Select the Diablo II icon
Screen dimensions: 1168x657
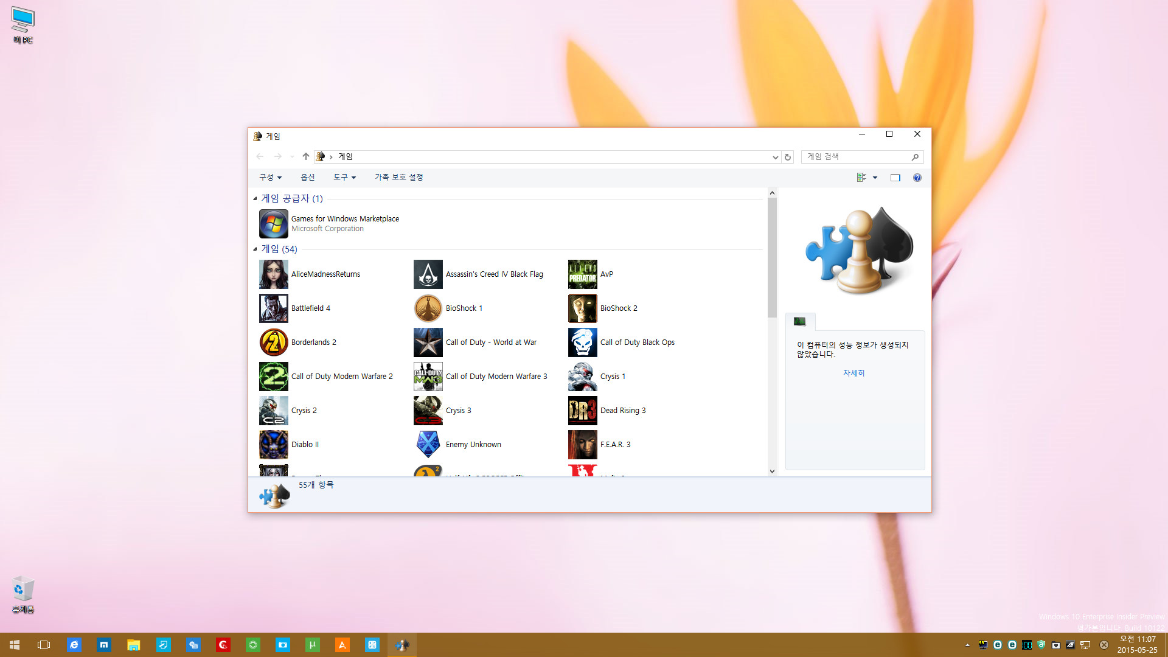point(274,445)
